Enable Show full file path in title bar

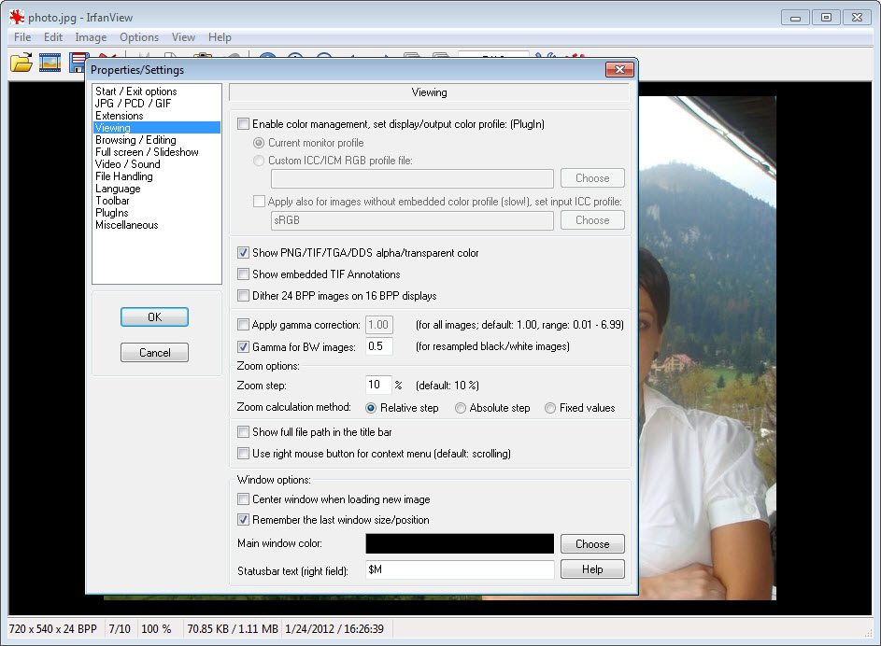click(x=243, y=431)
